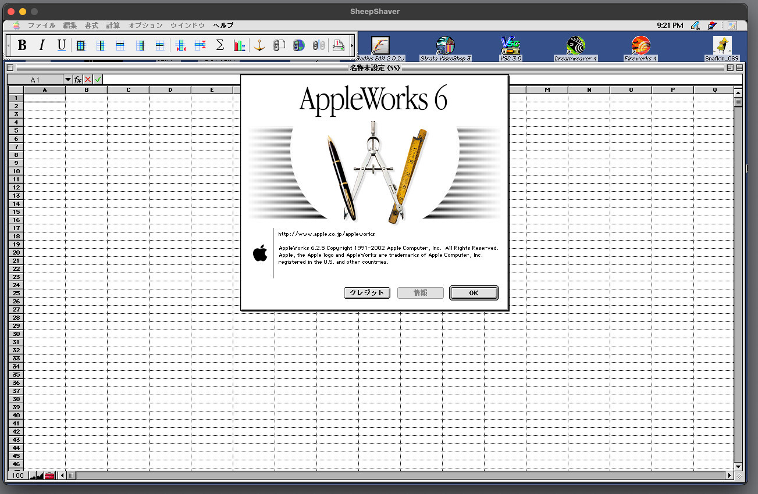Image resolution: width=758 pixels, height=494 pixels.
Task: Click the anchor link icon
Action: (x=259, y=45)
